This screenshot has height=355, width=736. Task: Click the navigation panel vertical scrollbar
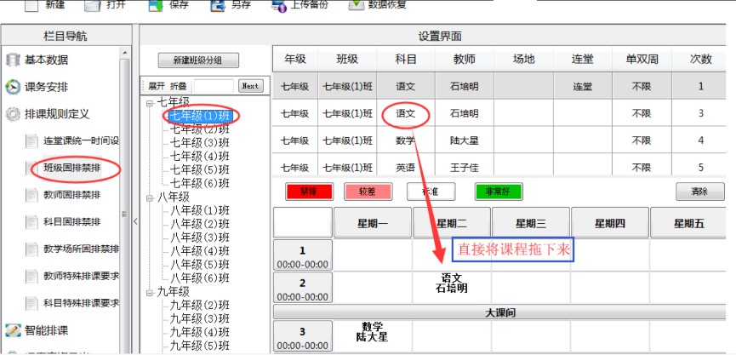pyautogui.click(x=124, y=202)
